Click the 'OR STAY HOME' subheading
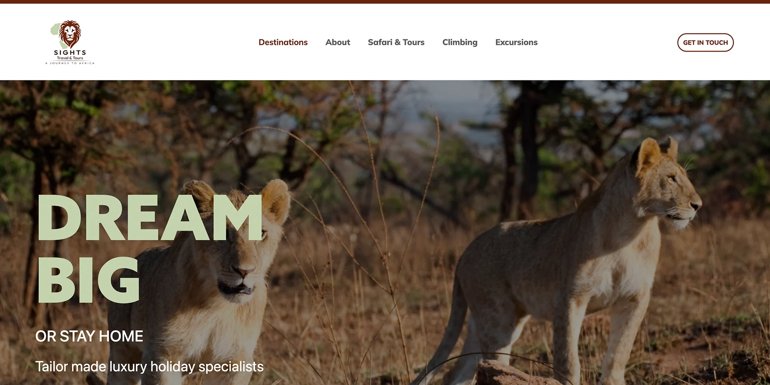The width and height of the screenshot is (770, 385). (x=89, y=336)
